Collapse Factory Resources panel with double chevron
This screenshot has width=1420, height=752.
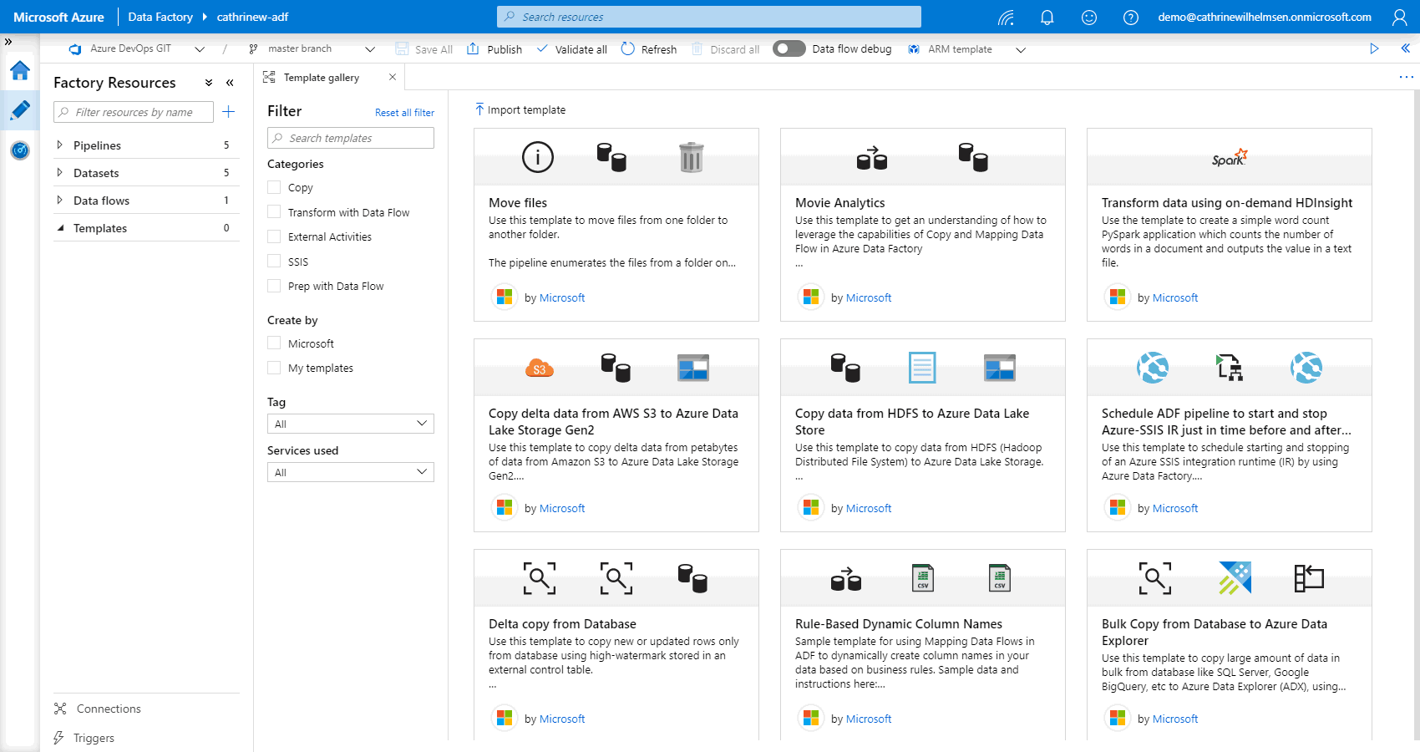click(x=230, y=83)
